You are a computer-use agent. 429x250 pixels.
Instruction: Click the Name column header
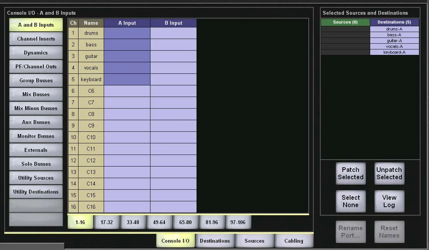pyautogui.click(x=91, y=23)
